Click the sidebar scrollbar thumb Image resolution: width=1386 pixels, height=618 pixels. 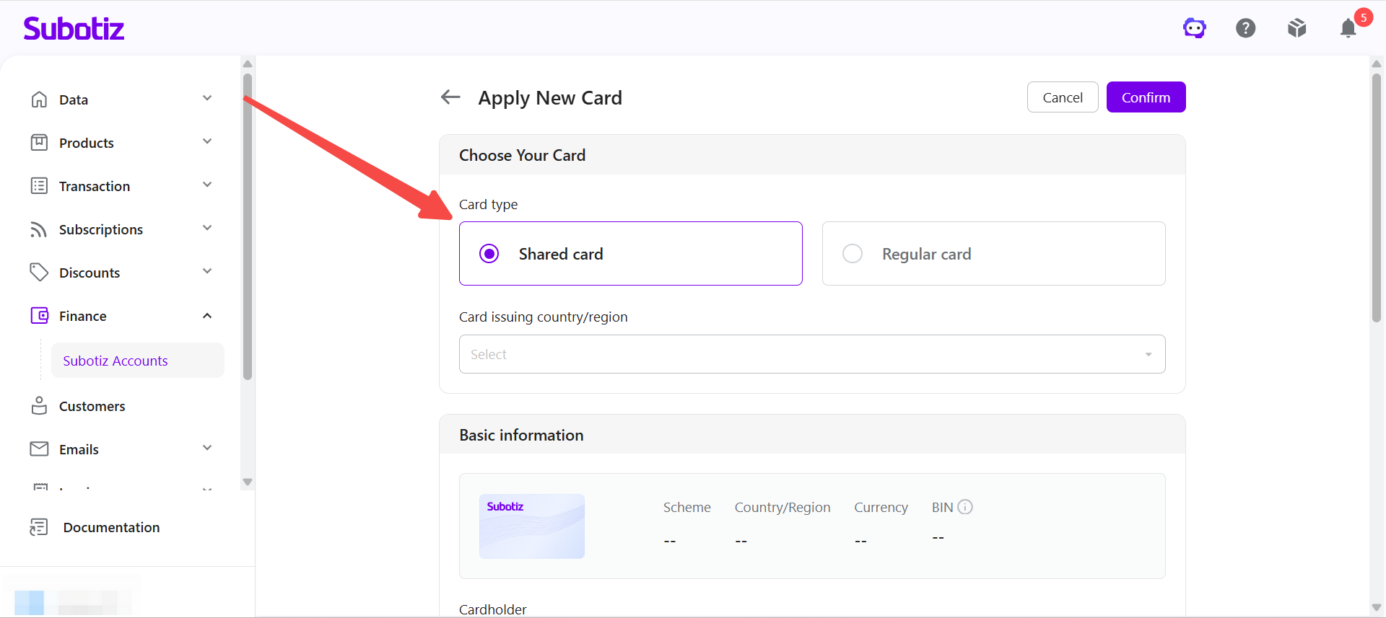248,226
